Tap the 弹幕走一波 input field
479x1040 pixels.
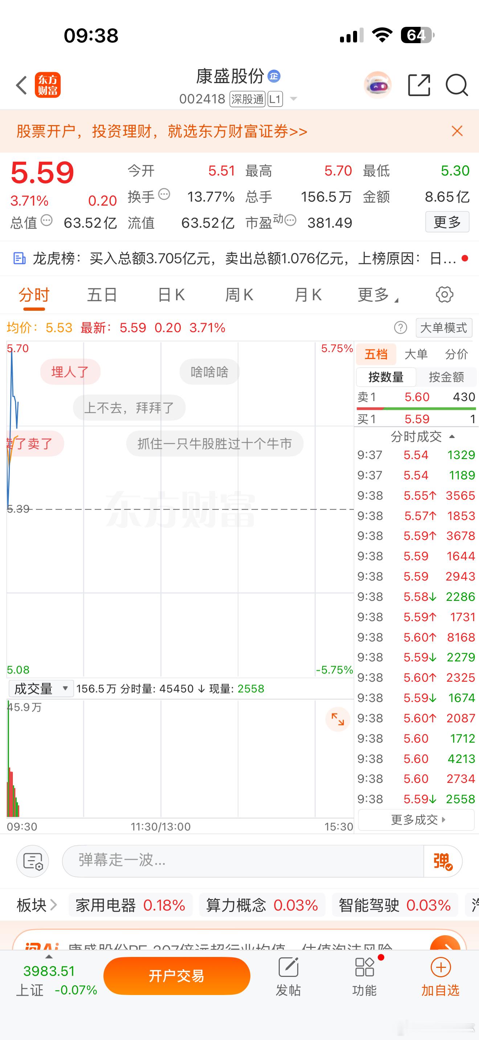click(243, 861)
